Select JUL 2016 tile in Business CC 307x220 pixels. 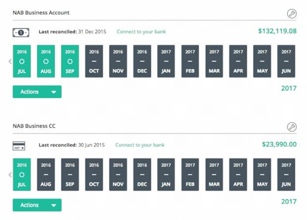(x=22, y=174)
